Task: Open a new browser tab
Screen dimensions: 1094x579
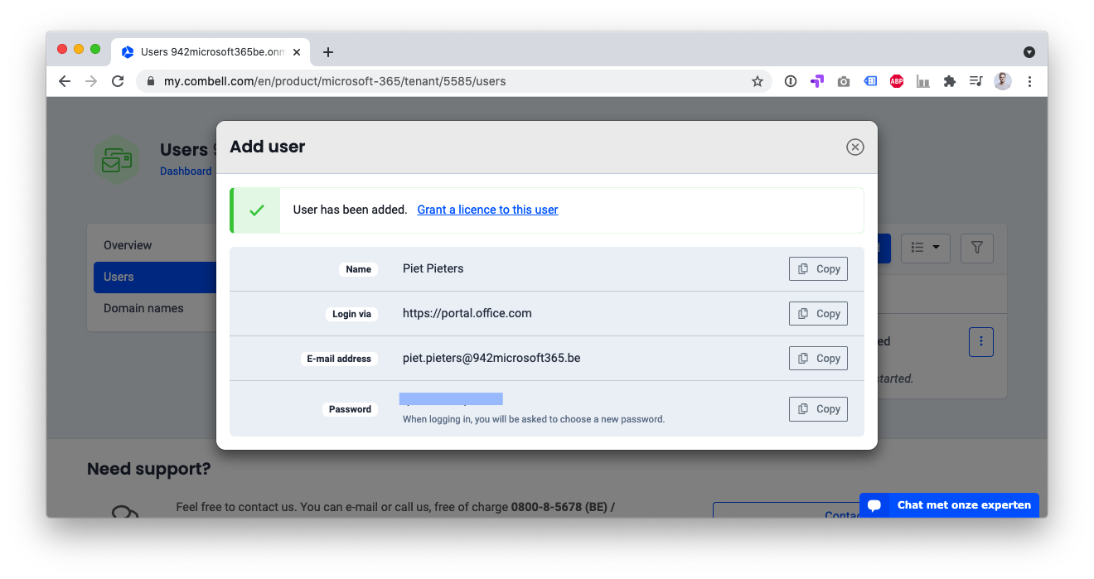Action: [328, 52]
